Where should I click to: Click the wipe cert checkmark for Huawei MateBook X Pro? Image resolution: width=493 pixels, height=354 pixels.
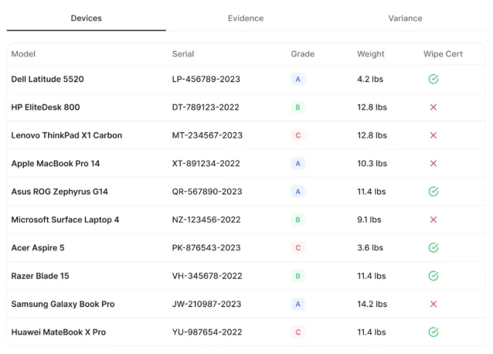click(433, 332)
